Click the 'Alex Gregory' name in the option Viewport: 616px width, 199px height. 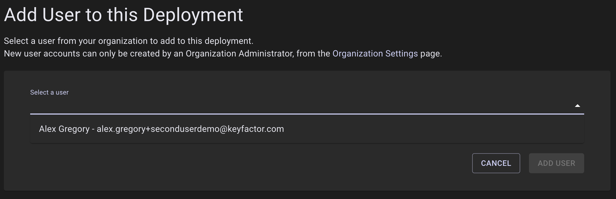click(x=64, y=129)
